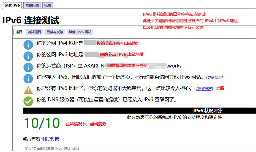Click the IPv6 连接测试 page heading
Viewport: 256px width, 152px height.
(31, 20)
